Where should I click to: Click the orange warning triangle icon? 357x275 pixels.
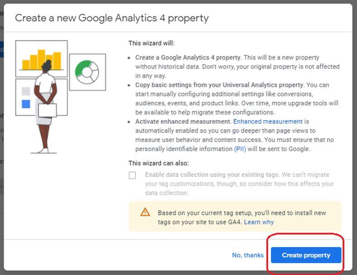pyautogui.click(x=145, y=212)
